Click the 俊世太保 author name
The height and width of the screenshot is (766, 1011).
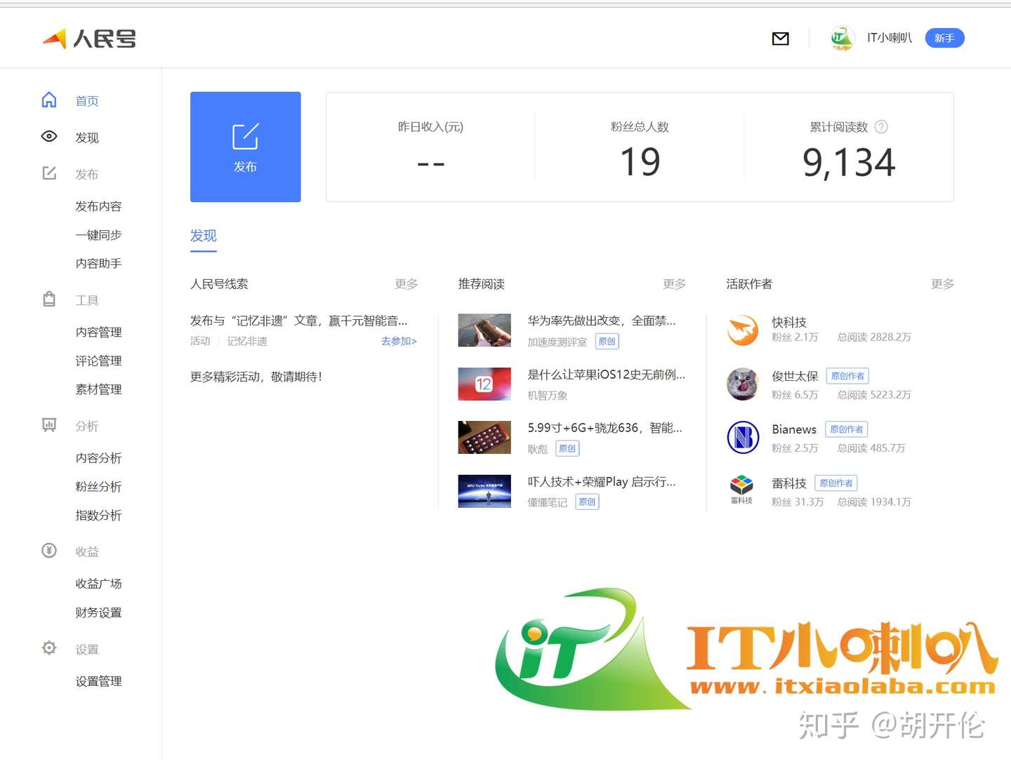[795, 376]
